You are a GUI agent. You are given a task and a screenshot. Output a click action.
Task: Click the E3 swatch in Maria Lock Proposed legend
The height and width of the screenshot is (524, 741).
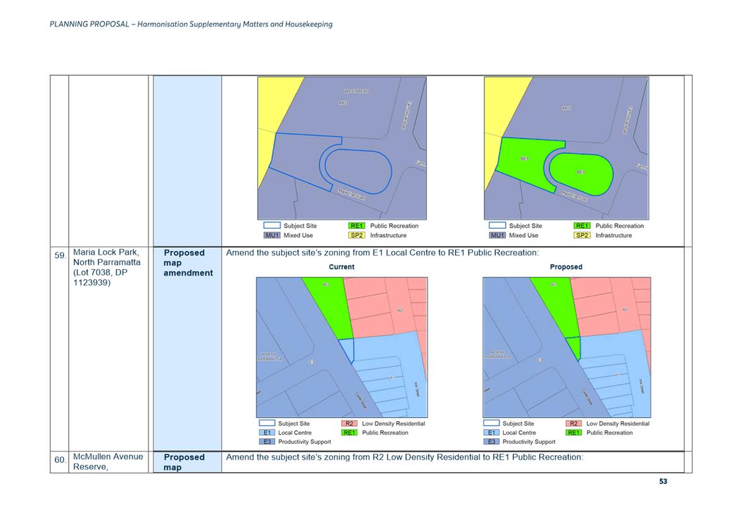[x=491, y=442]
